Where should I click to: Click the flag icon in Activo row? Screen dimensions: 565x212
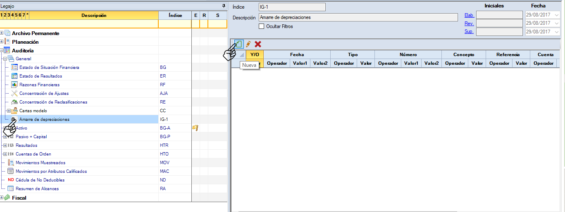pos(195,128)
